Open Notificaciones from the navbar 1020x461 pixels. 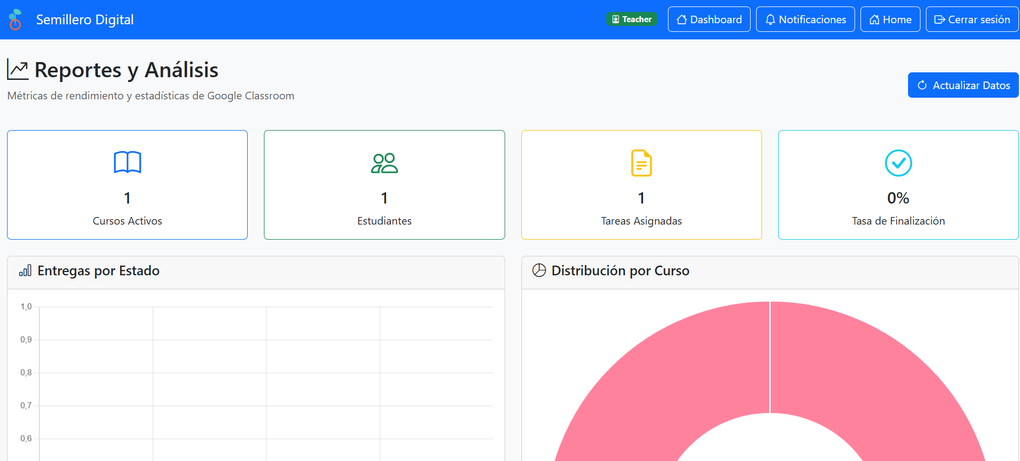coord(805,19)
